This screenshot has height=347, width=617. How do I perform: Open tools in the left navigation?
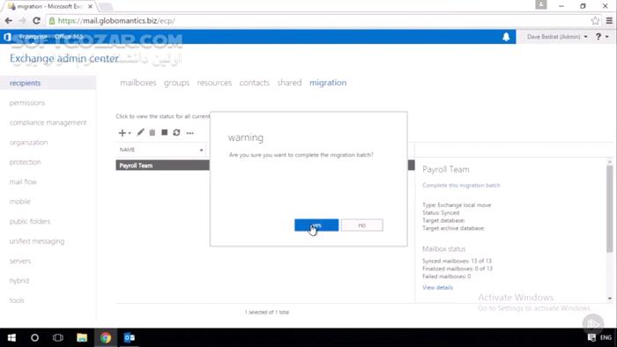pyautogui.click(x=17, y=300)
